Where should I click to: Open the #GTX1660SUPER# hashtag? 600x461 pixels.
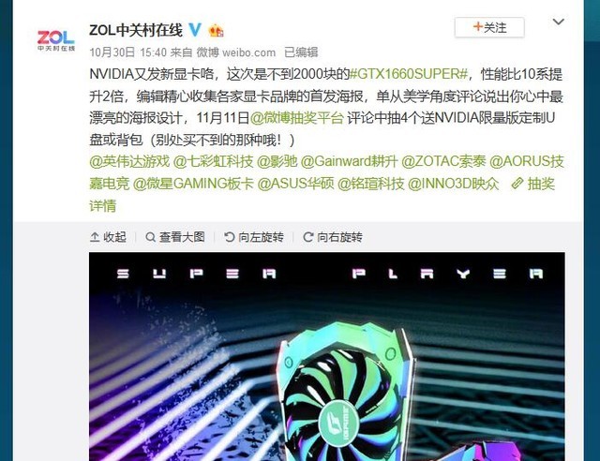[x=409, y=74]
